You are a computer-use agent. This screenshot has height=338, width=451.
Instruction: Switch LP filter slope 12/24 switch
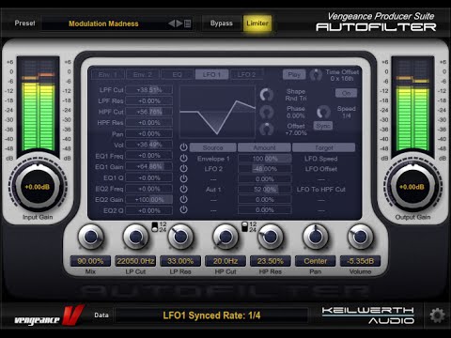coord(155,227)
